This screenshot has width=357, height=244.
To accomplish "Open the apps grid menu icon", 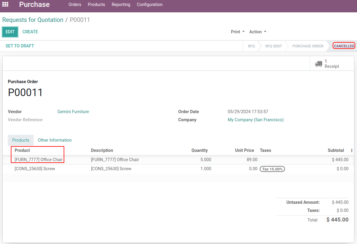I will click(5, 5).
